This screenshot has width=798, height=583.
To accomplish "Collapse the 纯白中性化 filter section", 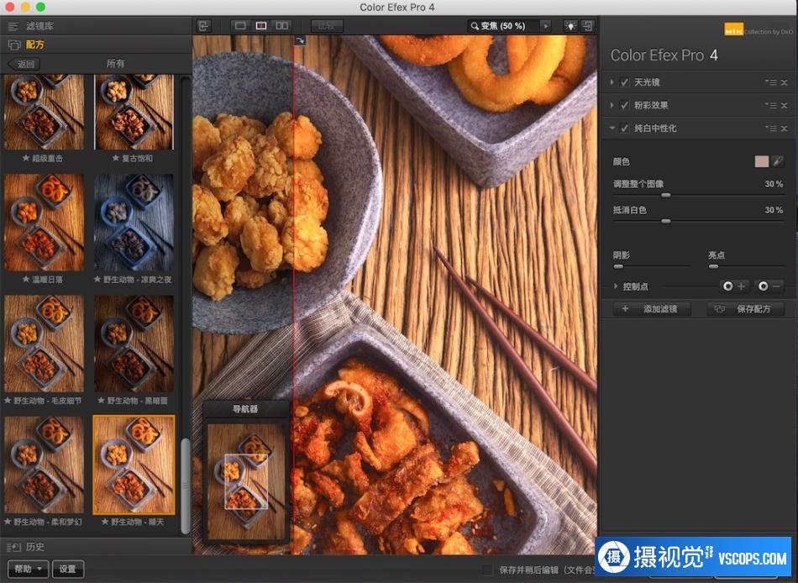I will 612,129.
